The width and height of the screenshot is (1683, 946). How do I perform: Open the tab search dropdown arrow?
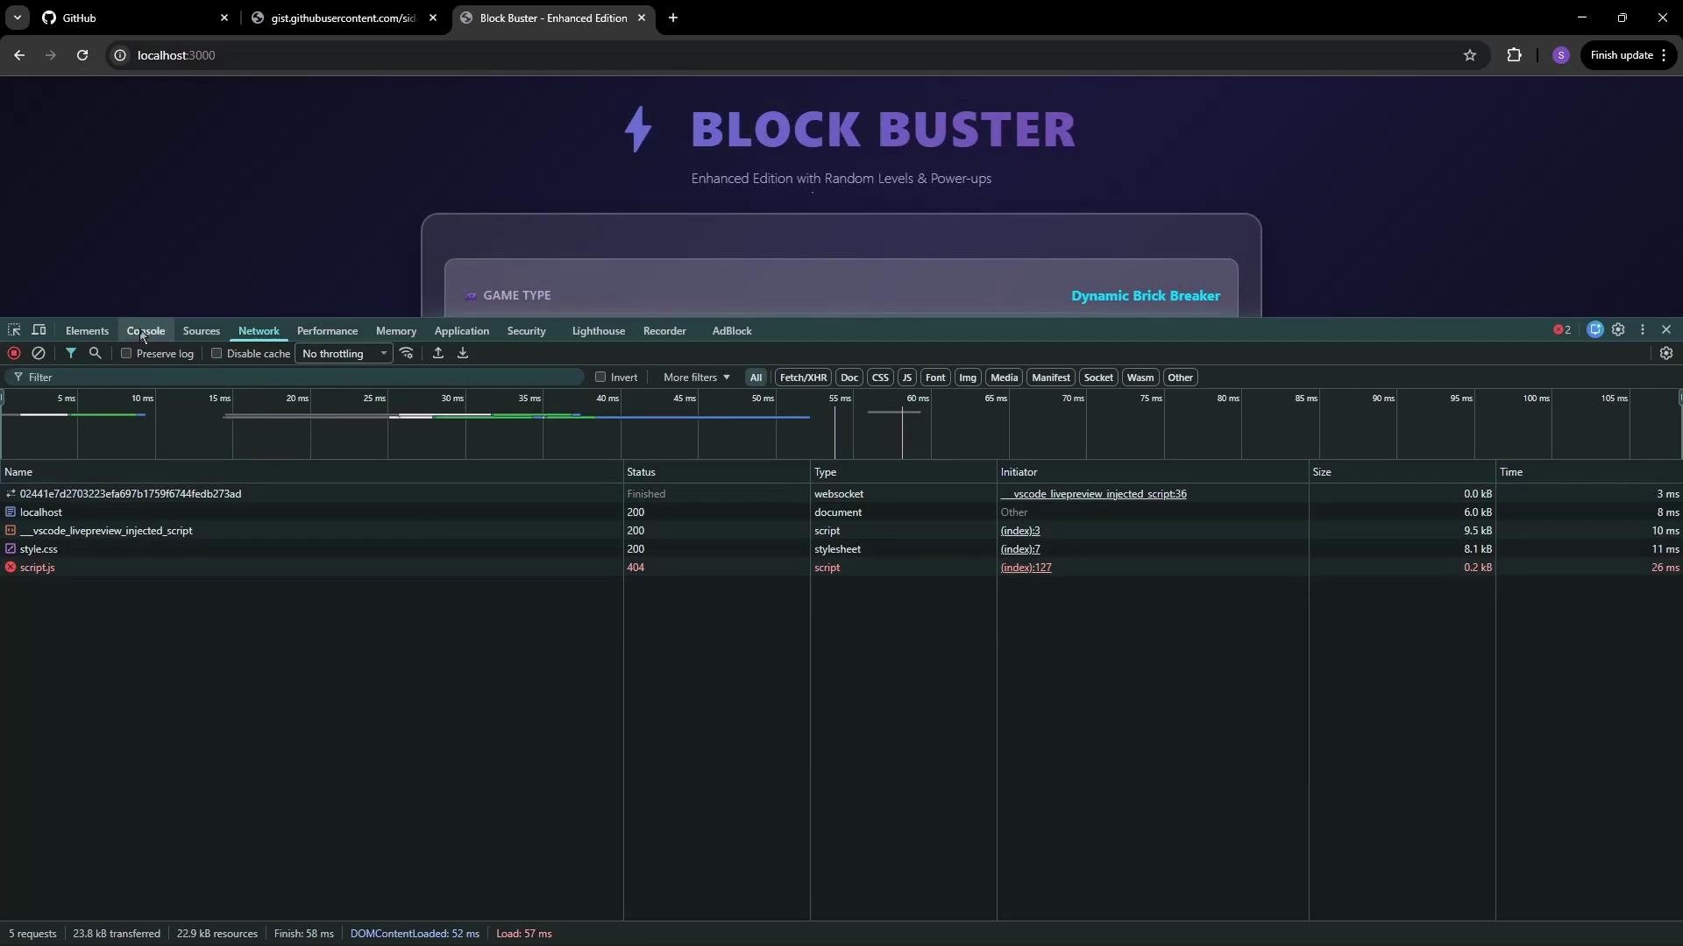coord(17,18)
